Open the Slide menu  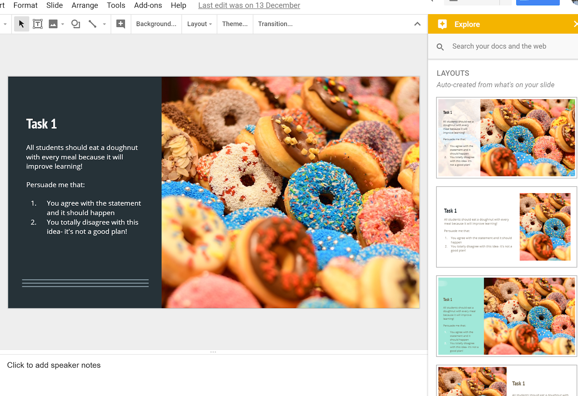(x=55, y=5)
